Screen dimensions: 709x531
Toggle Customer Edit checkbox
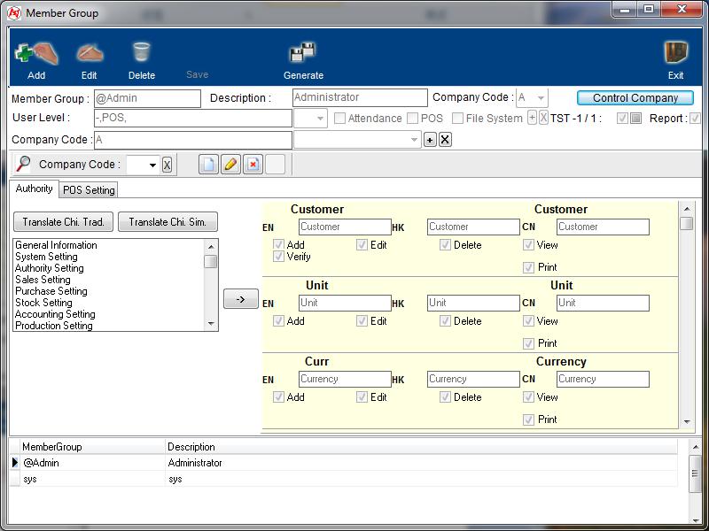point(362,245)
